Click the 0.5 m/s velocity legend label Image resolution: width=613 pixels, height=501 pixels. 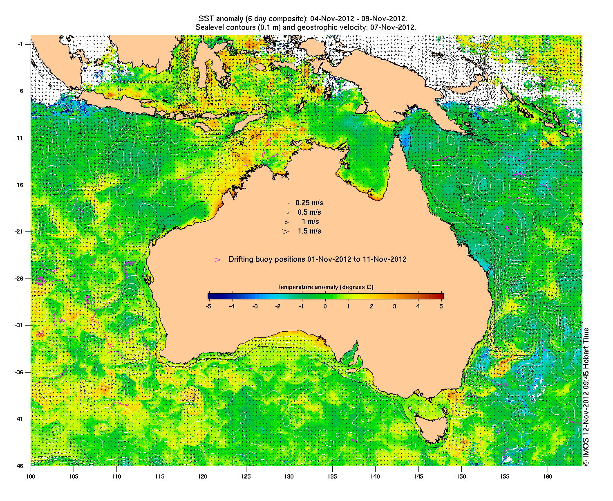309,212
